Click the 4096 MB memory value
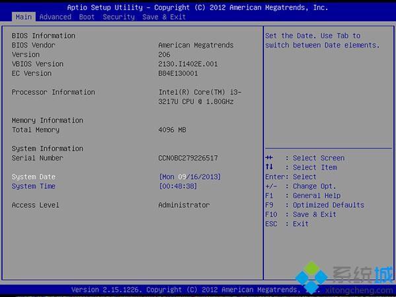 click(x=172, y=130)
